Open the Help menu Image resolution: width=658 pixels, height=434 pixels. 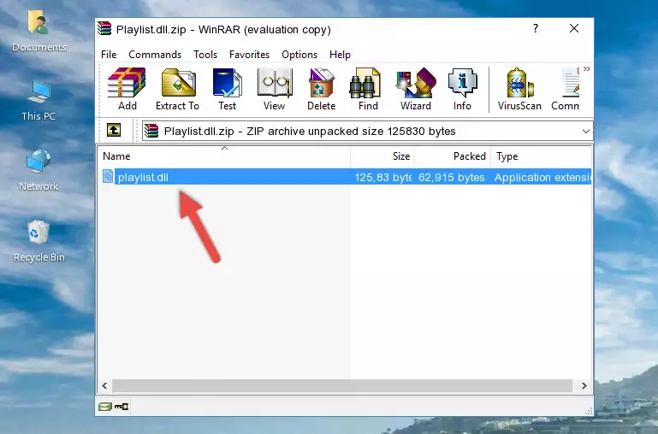(340, 55)
